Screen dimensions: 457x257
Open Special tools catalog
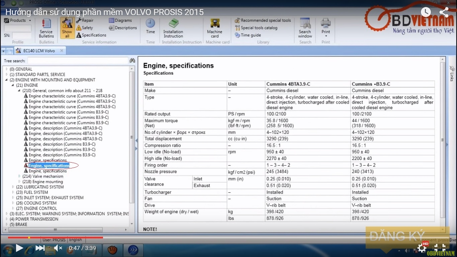point(256,28)
